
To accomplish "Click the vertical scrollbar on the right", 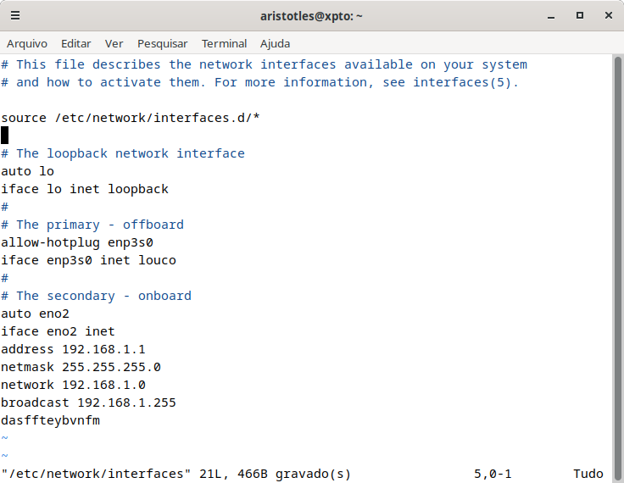I will coord(617,268).
